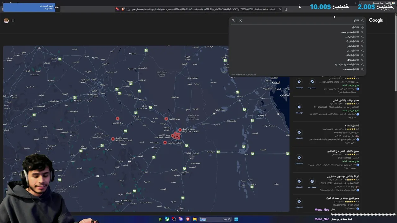Select first suggestion with clock history icon
Image resolution: width=397 pixels, height=223 pixels.
click(x=298, y=27)
